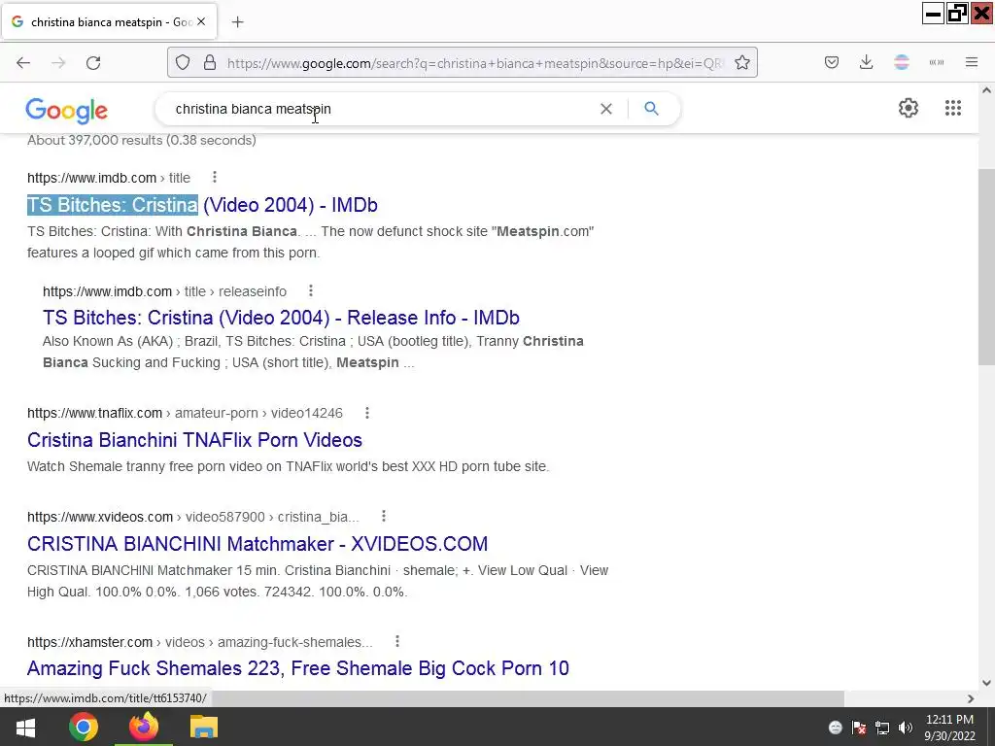Open the network tray icon

pos(882,728)
